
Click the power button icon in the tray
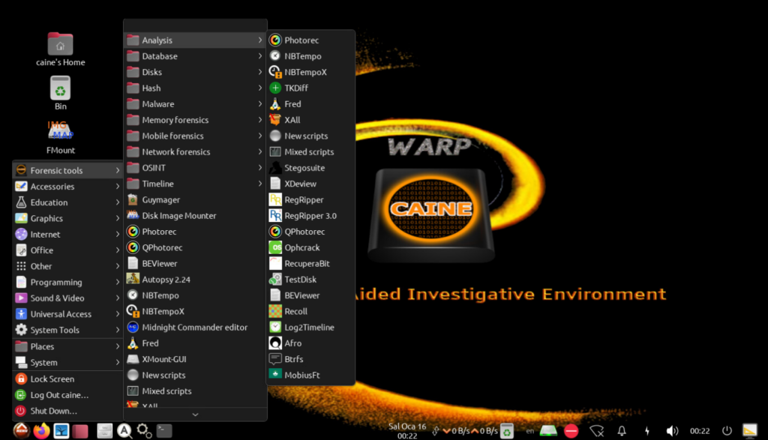point(727,431)
